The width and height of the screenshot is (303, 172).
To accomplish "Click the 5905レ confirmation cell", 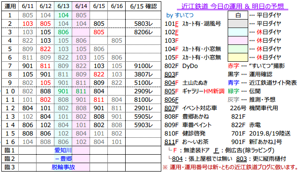I will tap(143, 116).
